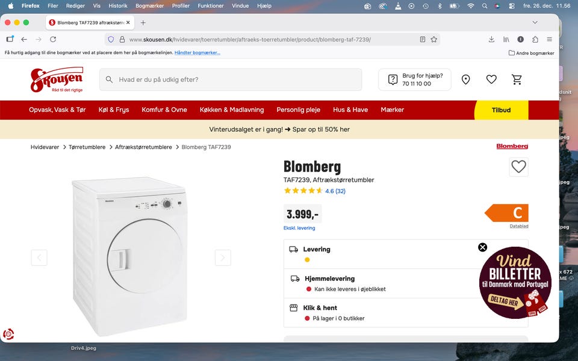The height and width of the screenshot is (361, 578).
Task: Click the Skousen logo
Action: (x=57, y=79)
